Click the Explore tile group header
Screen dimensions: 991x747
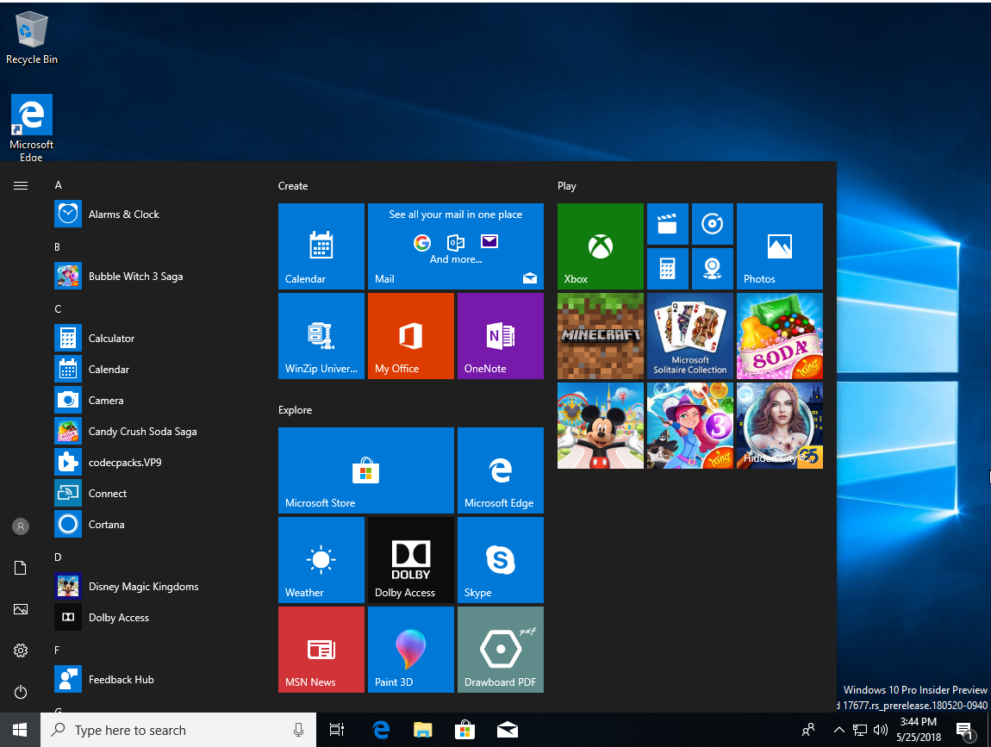tap(296, 410)
